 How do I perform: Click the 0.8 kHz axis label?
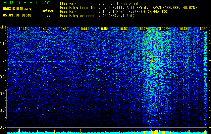(3, 94)
